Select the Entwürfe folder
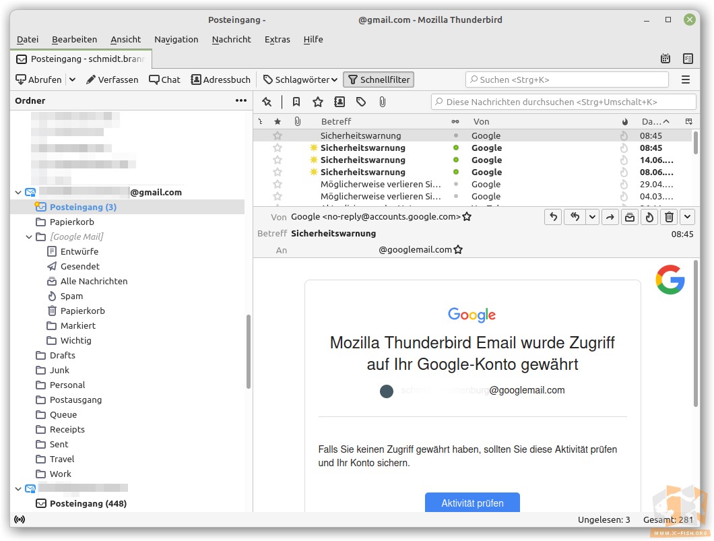Image resolution: width=714 pixels, height=541 pixels. (x=73, y=251)
